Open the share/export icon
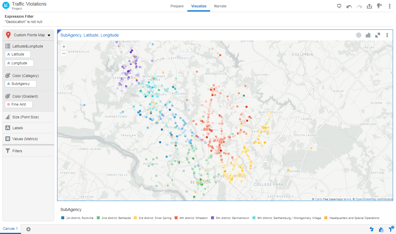Viewport: 396px width, 234px height. click(369, 6)
